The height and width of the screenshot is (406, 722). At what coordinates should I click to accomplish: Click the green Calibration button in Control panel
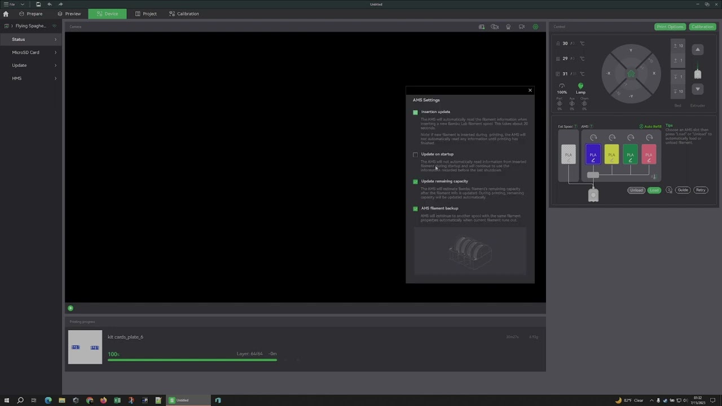702,27
